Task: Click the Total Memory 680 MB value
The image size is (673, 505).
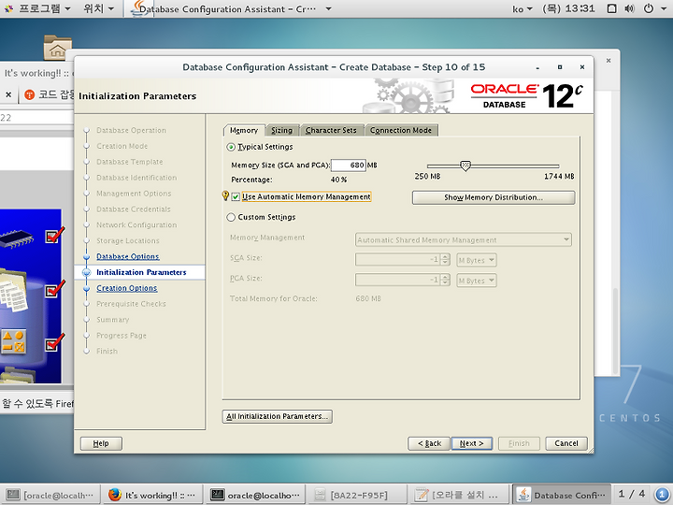Action: tap(368, 298)
